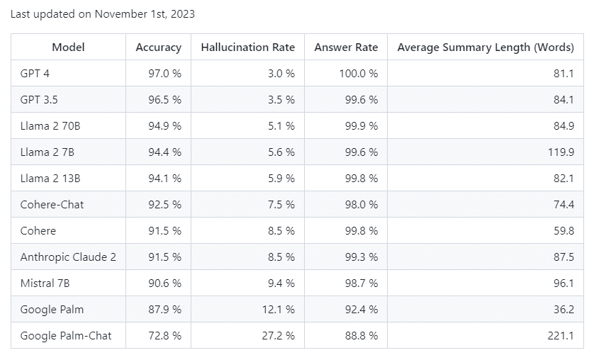Click the Accuracy column header

pyautogui.click(x=158, y=47)
